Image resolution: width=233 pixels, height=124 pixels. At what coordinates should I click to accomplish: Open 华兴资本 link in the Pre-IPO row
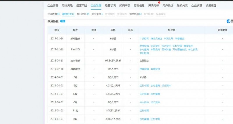pyautogui.click(x=155, y=46)
